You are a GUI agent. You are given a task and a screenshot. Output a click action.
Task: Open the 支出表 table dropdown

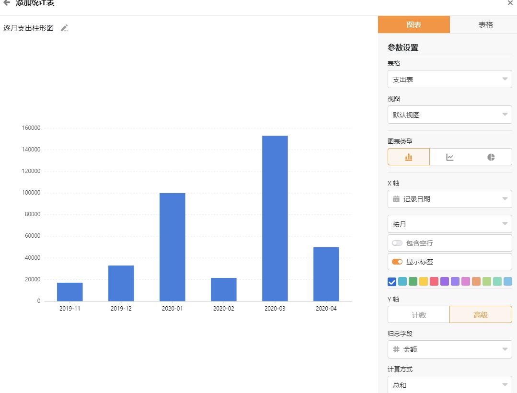449,79
